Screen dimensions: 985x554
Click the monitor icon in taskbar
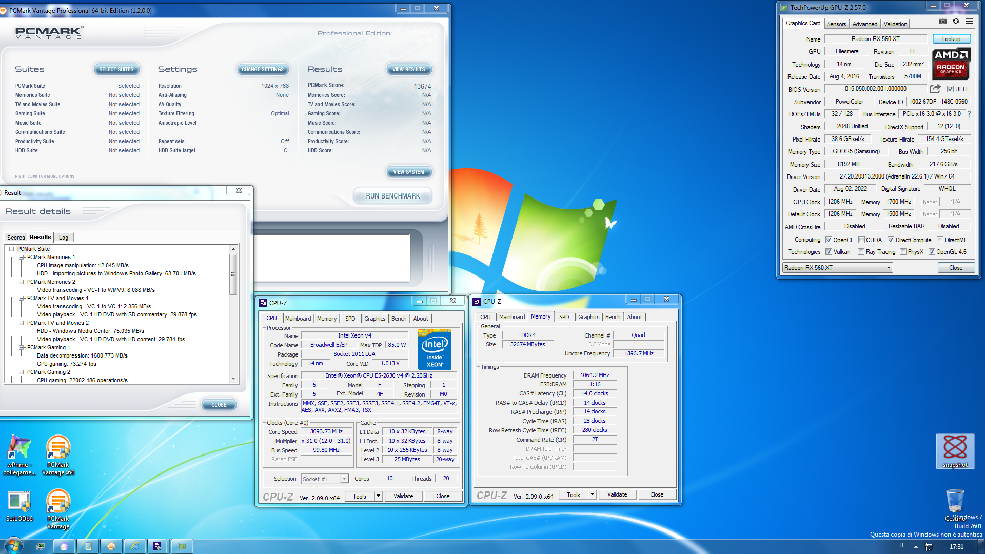tap(41, 546)
